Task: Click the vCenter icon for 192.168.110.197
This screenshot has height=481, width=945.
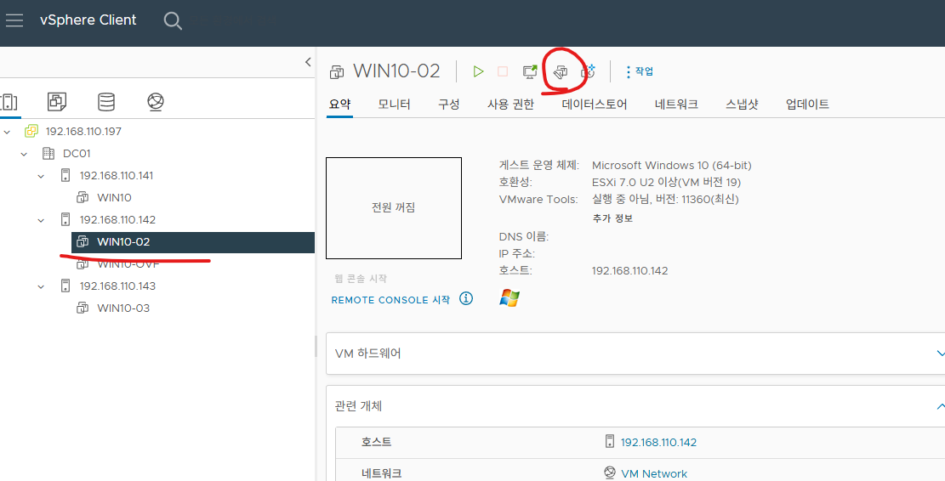Action: pos(31,131)
